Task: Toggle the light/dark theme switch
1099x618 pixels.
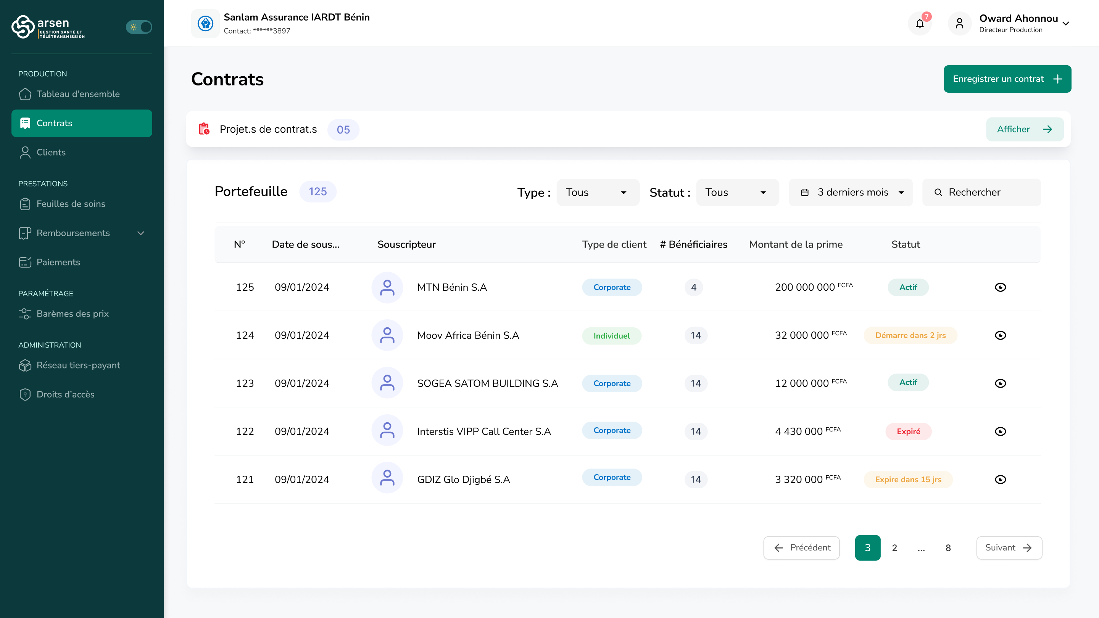Action: click(x=139, y=27)
